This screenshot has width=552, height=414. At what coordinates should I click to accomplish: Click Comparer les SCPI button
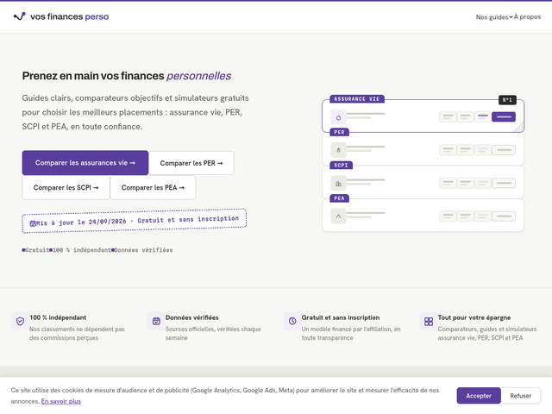click(66, 188)
